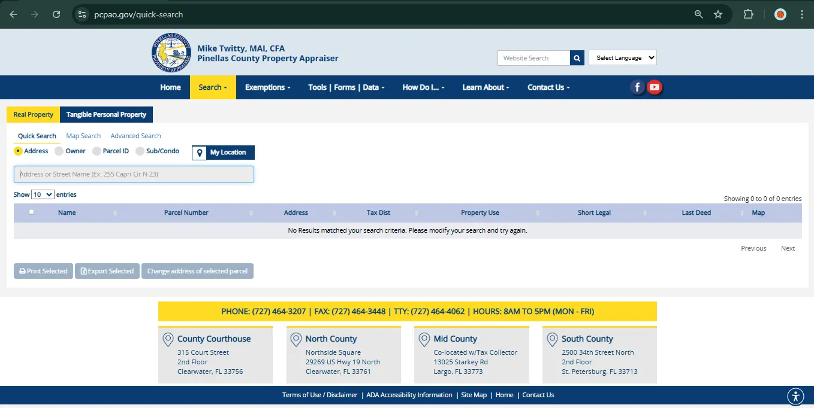Open the Terms of Use / Disclaimer link
The height and width of the screenshot is (408, 814).
tap(319, 395)
